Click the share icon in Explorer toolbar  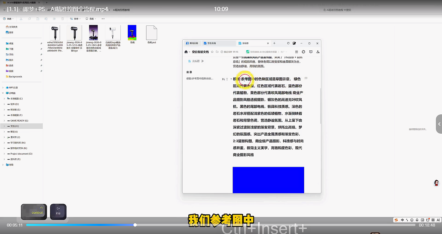54,19
